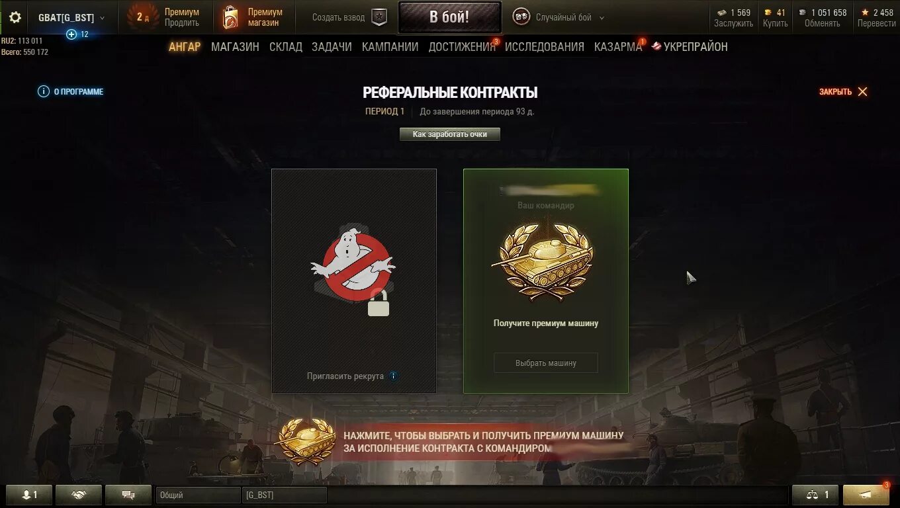900x508 pixels.
Task: Open the МАГАЗИН menu tab
Action: coord(235,46)
